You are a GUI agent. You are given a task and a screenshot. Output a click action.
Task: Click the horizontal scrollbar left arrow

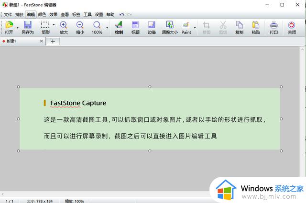pos(2,194)
